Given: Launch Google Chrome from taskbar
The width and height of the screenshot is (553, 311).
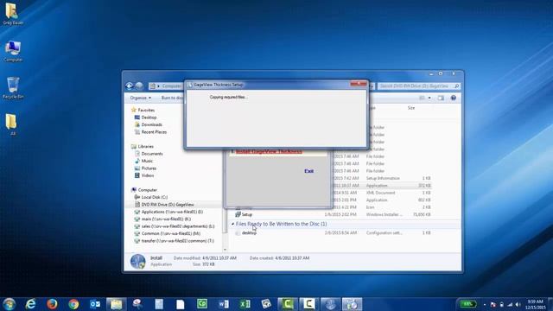Looking at the screenshot, I should [73, 304].
